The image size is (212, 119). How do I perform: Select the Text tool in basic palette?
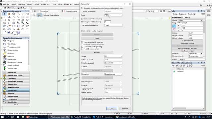tap(23, 14)
